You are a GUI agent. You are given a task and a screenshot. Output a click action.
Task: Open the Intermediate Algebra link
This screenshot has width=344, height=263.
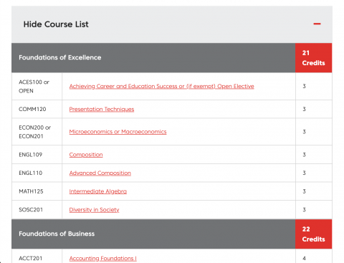point(98,191)
